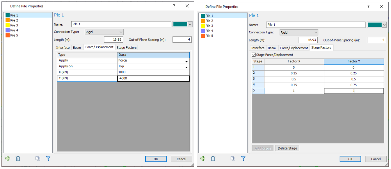Select Pile 2 in left dialog list
Viewport: 391px width, 169px height.
[x=28, y=20]
